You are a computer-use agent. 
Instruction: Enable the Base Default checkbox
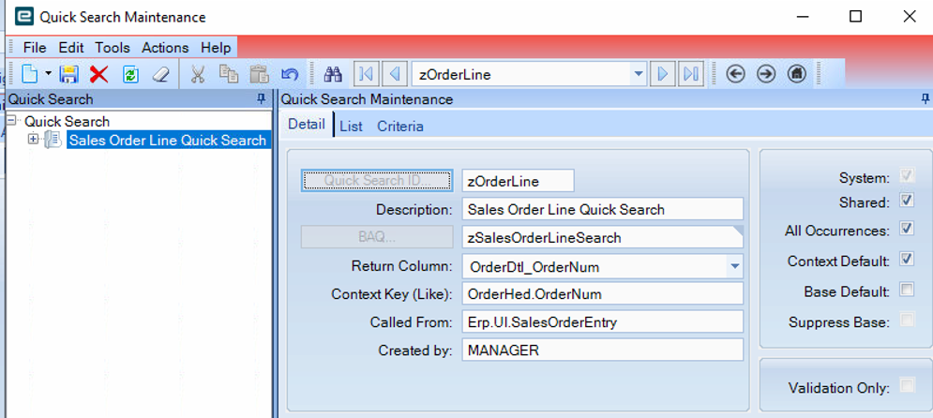click(x=907, y=290)
